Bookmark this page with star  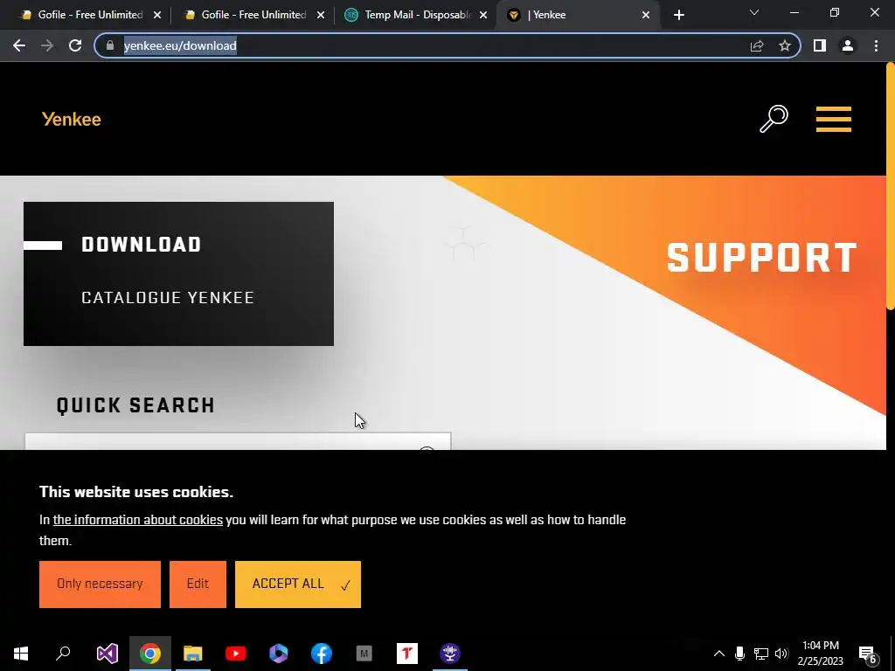[x=785, y=45]
